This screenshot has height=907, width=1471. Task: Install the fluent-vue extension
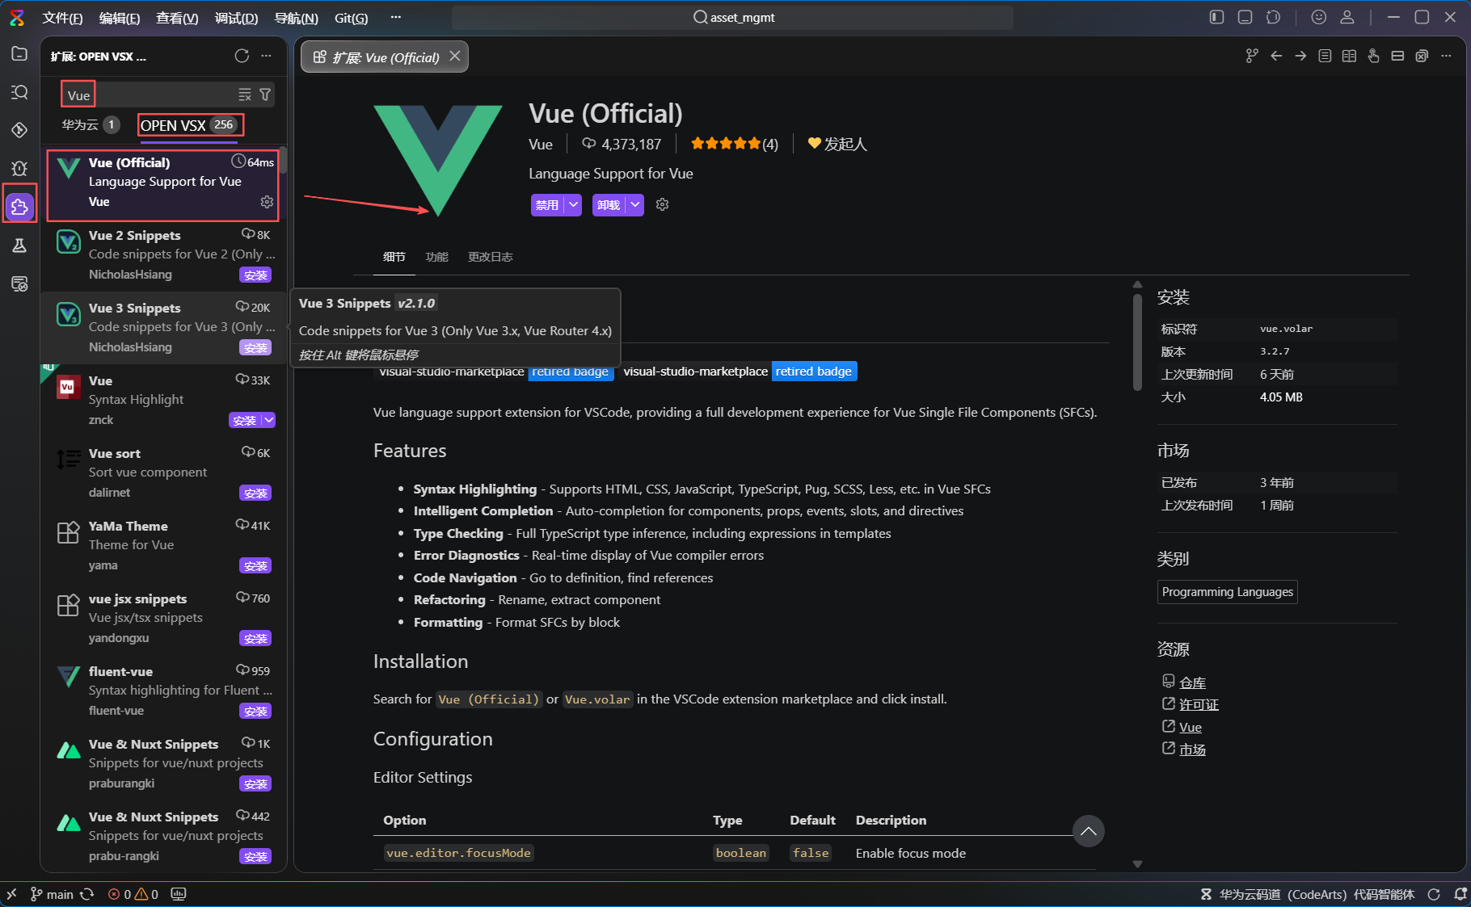click(255, 711)
